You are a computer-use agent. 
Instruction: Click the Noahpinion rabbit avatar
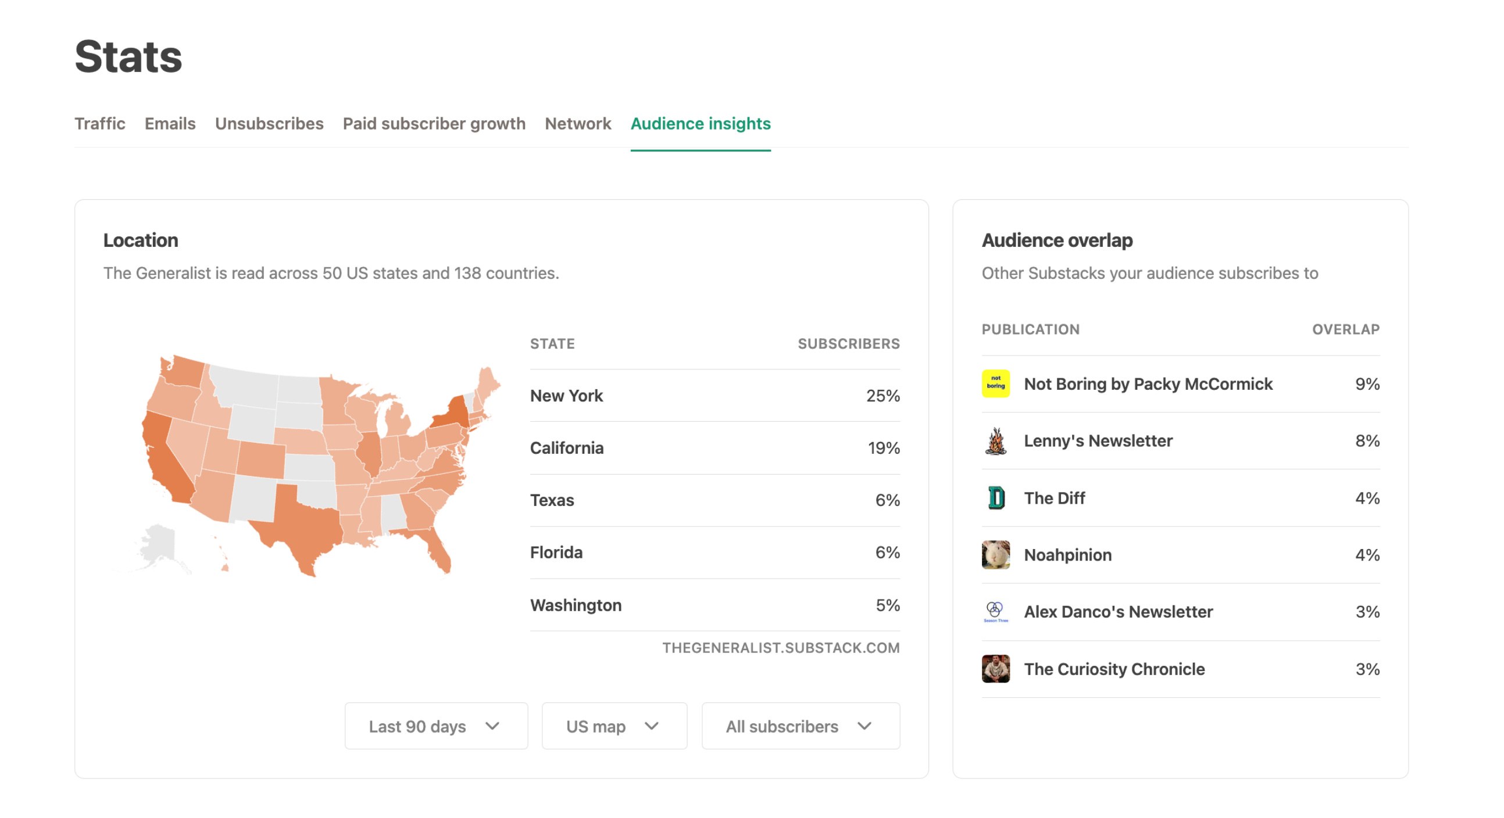tap(995, 555)
